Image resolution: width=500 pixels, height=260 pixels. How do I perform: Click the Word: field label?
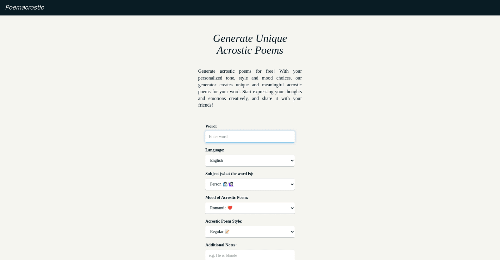(211, 126)
